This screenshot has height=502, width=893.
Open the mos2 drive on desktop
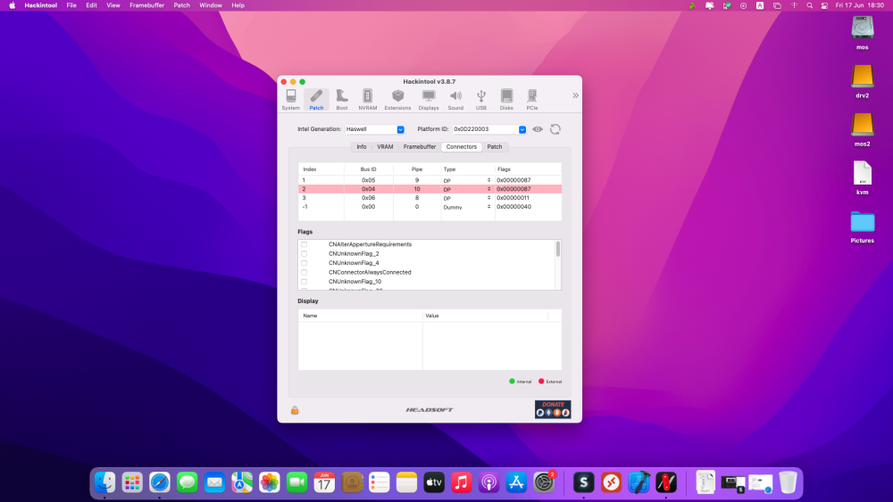point(863,129)
